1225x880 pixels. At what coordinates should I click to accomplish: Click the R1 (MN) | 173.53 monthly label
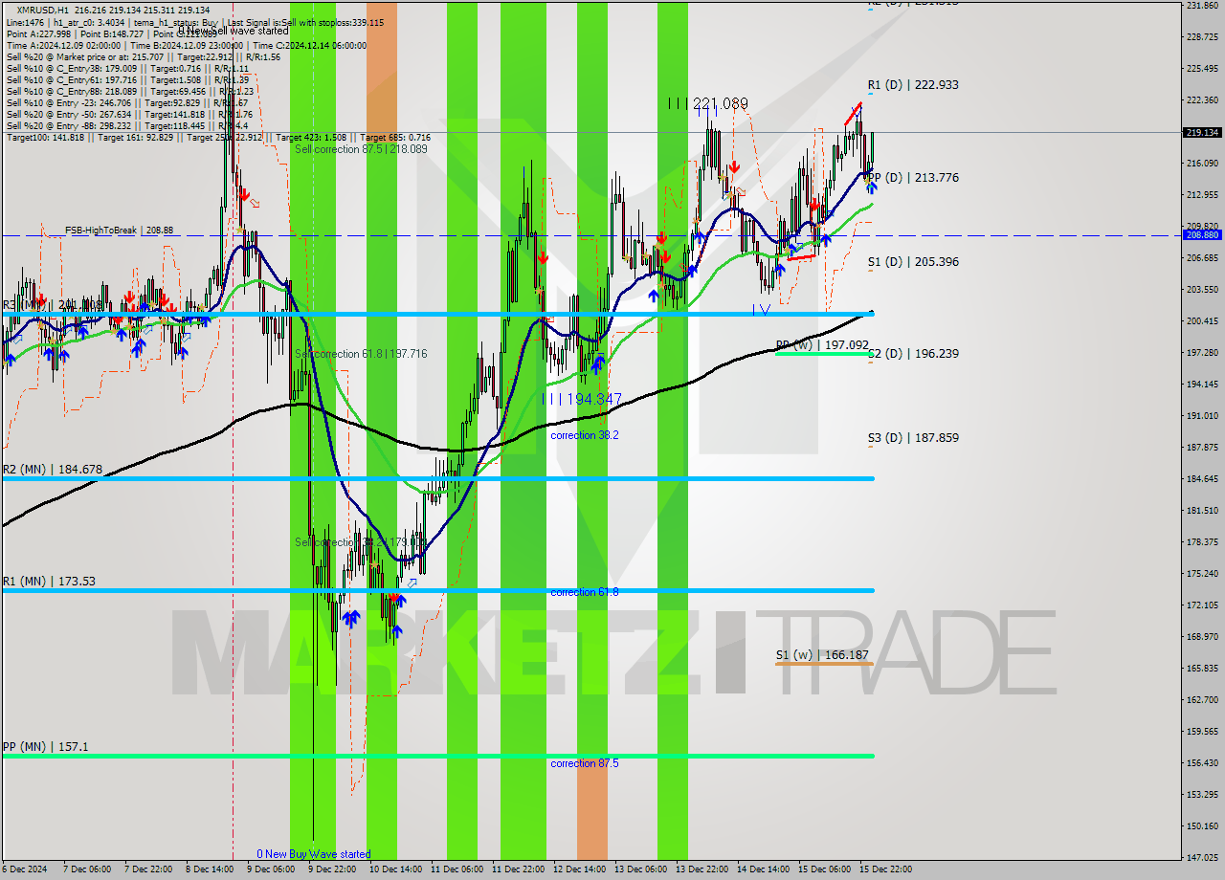click(x=49, y=582)
